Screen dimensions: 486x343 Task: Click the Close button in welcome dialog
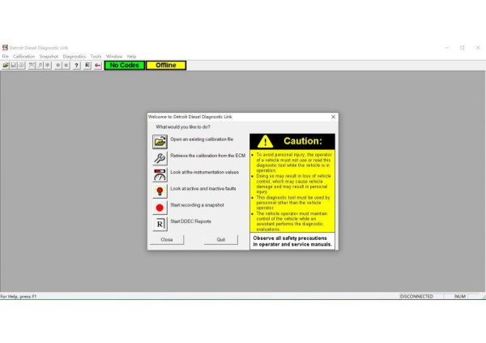167,240
